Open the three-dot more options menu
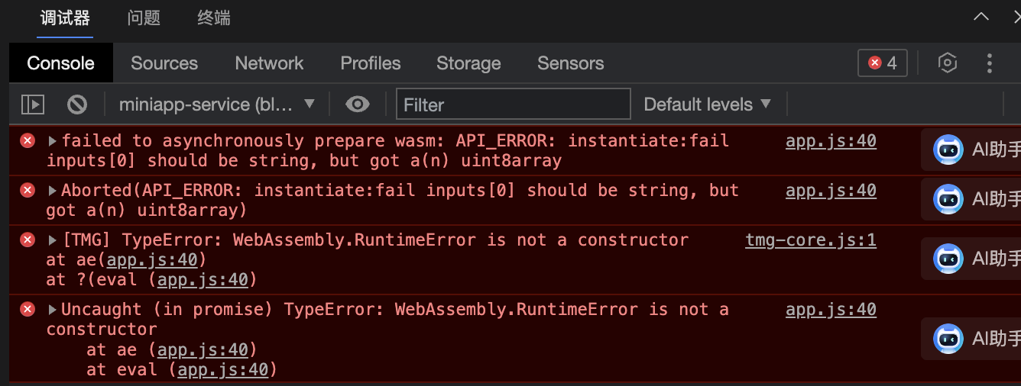Image resolution: width=1021 pixels, height=386 pixels. point(990,63)
